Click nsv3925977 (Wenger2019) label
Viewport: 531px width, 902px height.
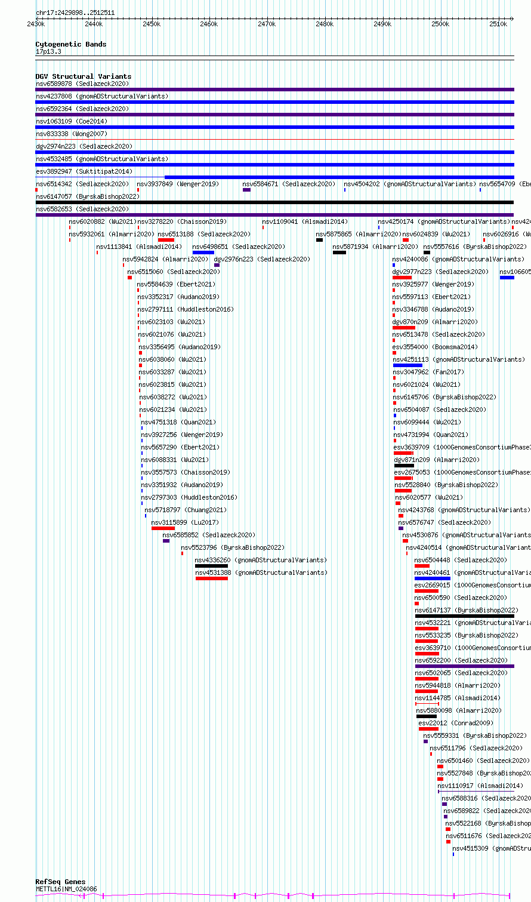pyautogui.click(x=434, y=285)
